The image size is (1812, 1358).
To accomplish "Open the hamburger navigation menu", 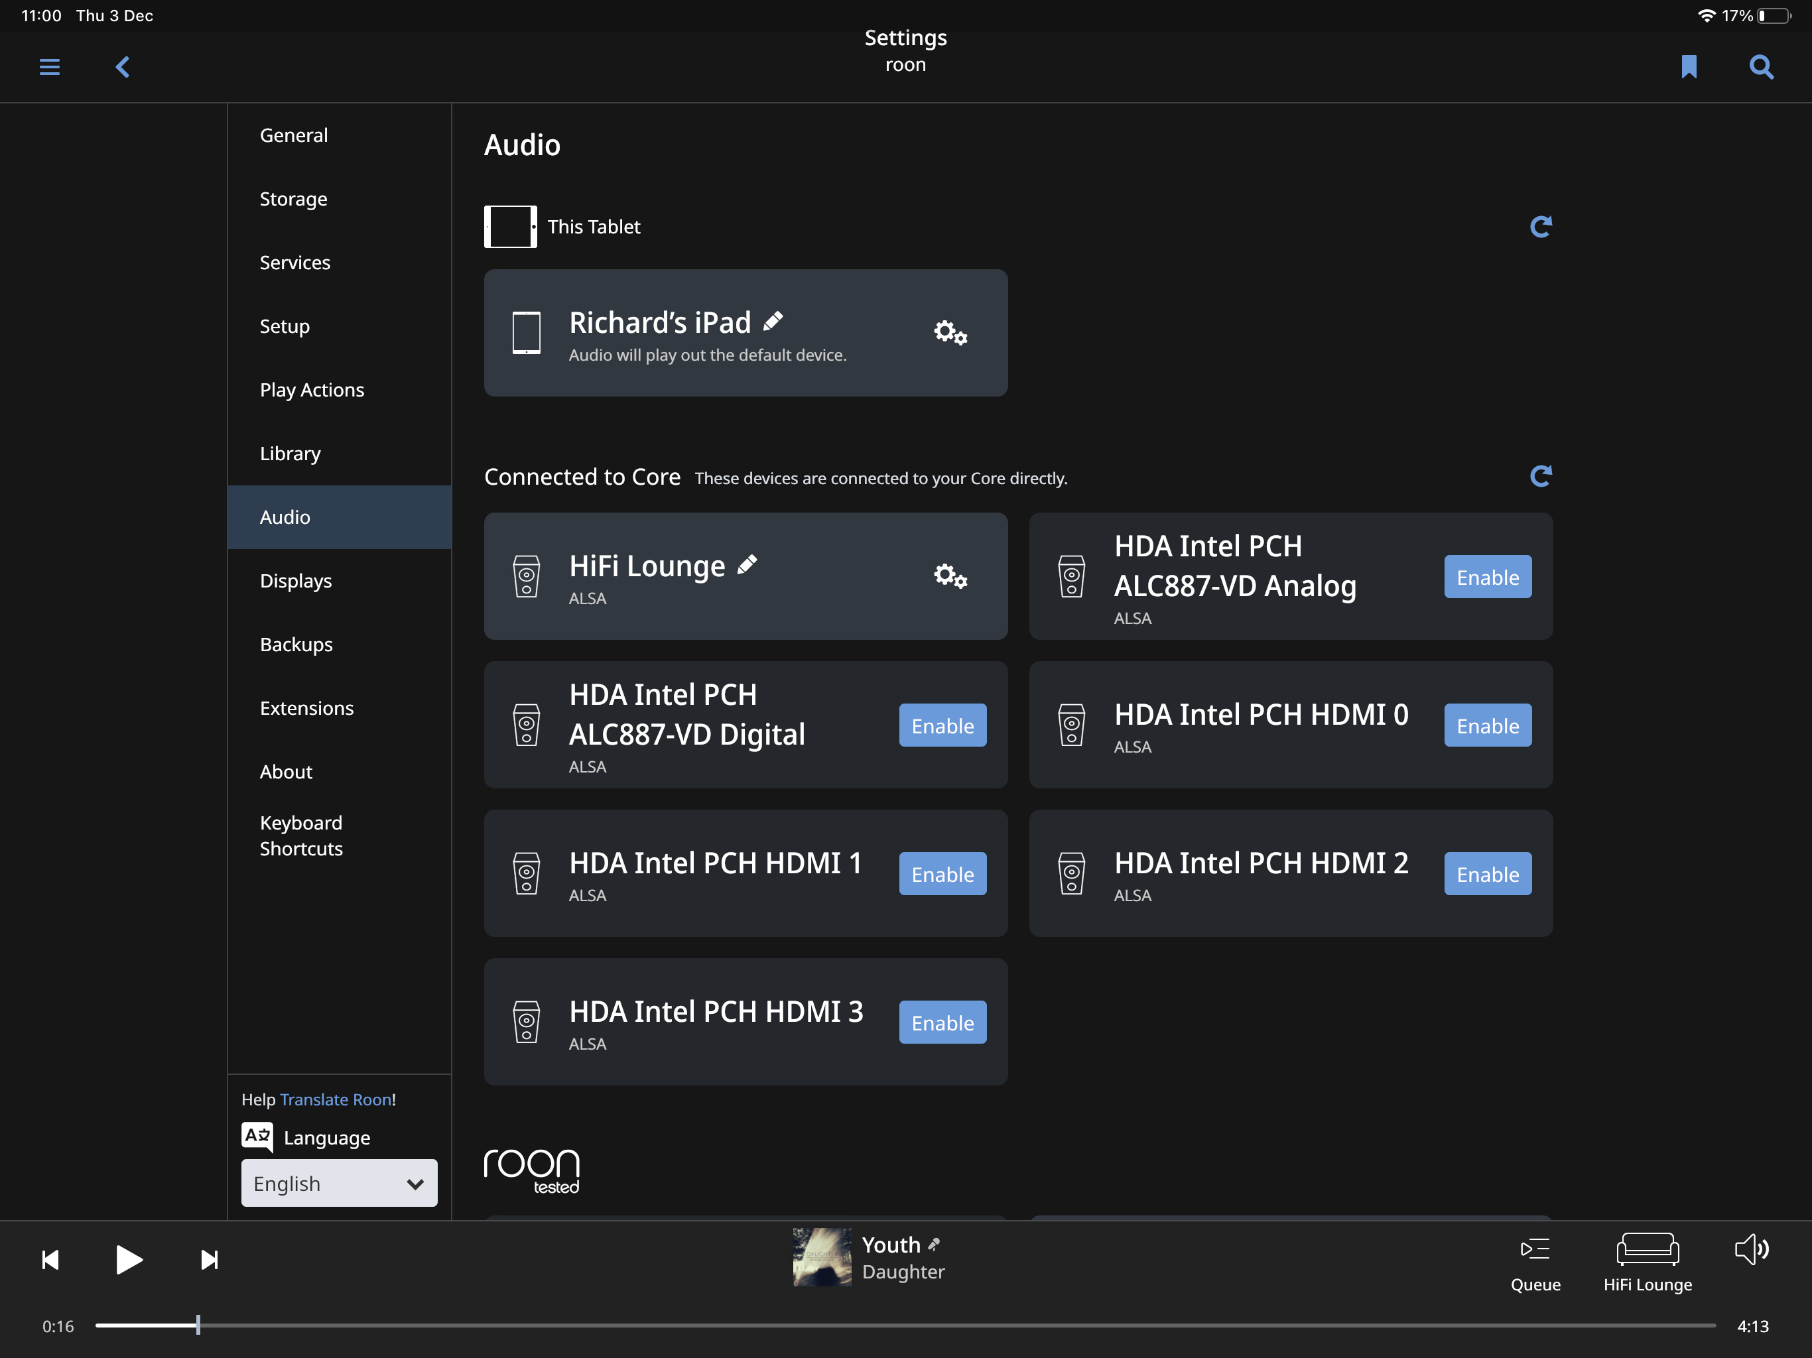I will click(x=49, y=66).
